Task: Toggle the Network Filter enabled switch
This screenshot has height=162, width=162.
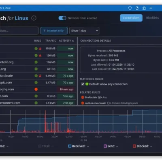Action: (x=62, y=18)
